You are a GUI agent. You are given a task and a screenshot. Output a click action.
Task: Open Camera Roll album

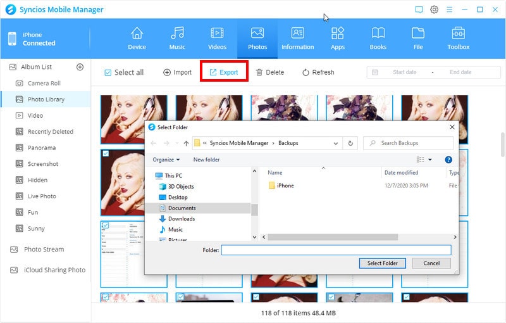[46, 84]
